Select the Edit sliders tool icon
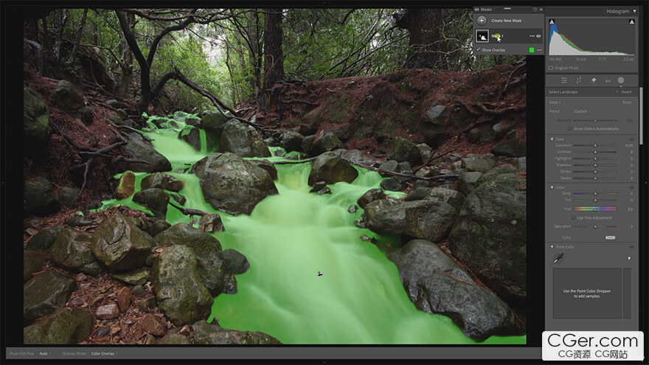Viewport: 649px width, 365px height. [x=564, y=80]
